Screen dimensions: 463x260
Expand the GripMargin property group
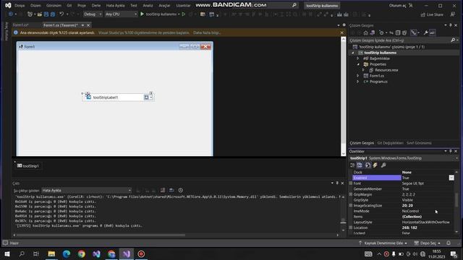[351, 194]
